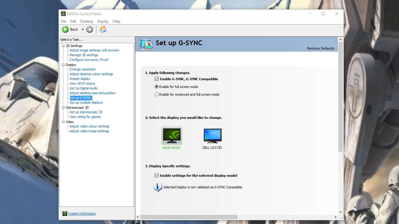Click the blue info icon beside validation message
399x224 pixels.
(157, 187)
